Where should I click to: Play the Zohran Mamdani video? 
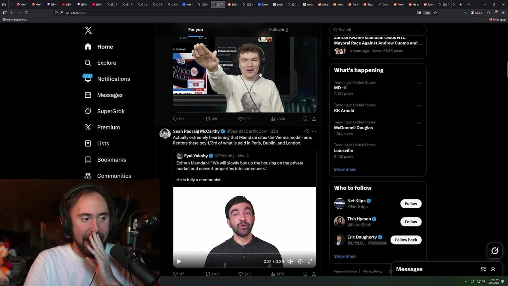point(179,261)
